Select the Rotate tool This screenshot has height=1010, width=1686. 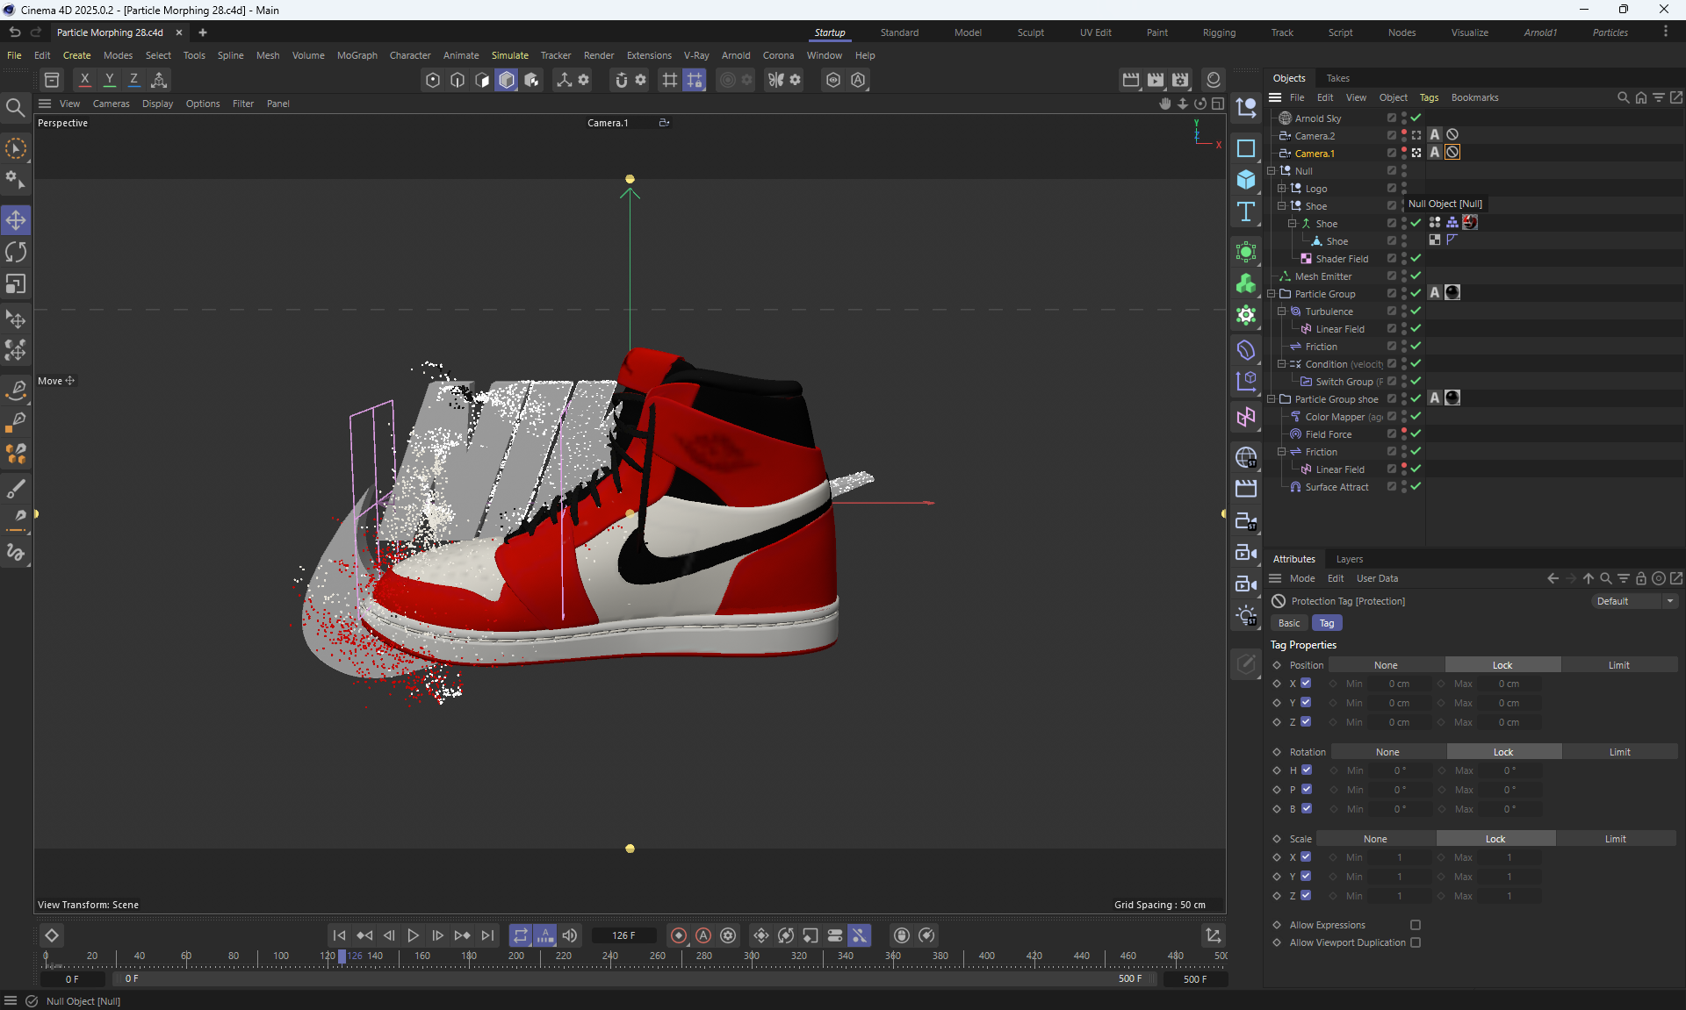(16, 252)
